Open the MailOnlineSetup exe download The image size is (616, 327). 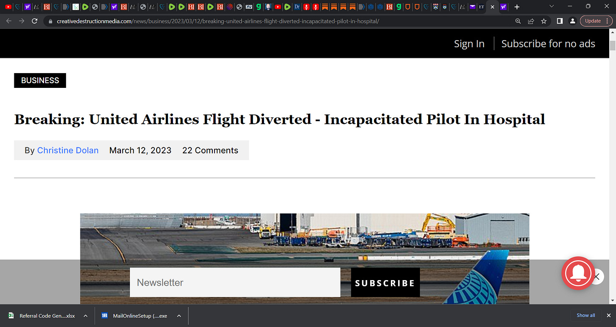[x=135, y=316]
